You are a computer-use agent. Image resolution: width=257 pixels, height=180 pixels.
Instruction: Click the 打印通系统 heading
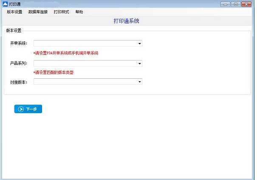coord(126,21)
